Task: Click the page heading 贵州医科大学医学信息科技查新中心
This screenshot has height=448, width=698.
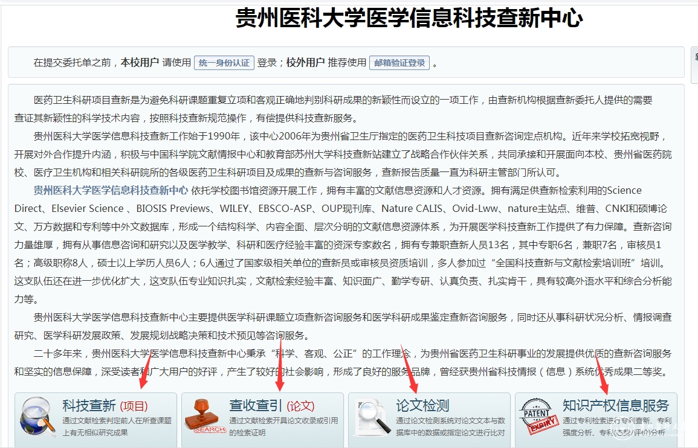Action: point(409,18)
